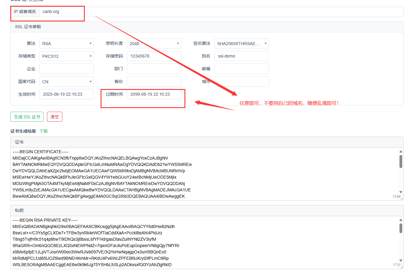Focus the empty department input field
This screenshot has height=274, width=411.
[x=154, y=69]
